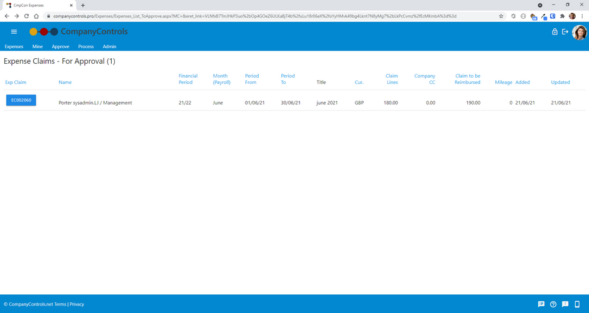Go forward in browser history
Screen dimensions: 589x313
[x=16, y=16]
